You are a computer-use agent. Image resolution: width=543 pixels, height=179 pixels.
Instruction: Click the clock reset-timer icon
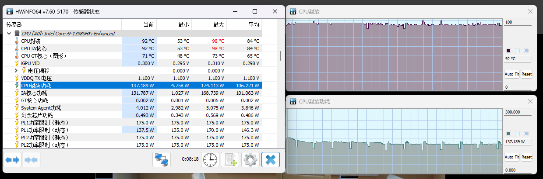210,160
